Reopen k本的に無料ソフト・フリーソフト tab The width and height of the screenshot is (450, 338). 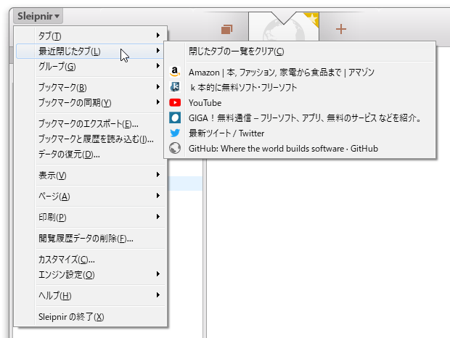pos(300,87)
